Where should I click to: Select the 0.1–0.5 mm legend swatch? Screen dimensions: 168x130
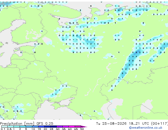[5, 127]
